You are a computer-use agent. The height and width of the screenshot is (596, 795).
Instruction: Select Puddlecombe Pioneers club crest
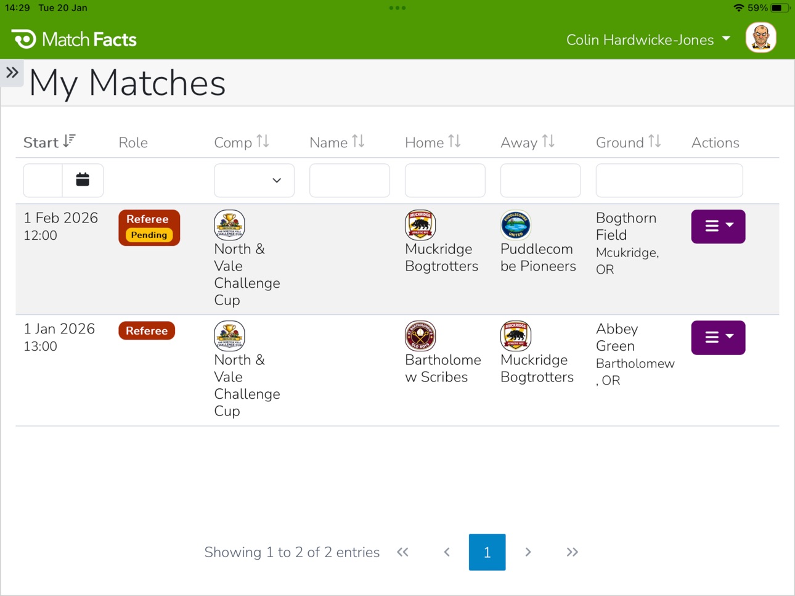(516, 224)
